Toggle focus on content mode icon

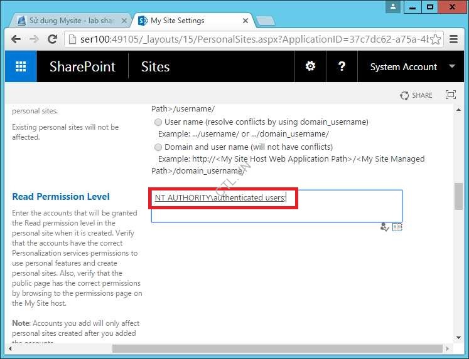pos(450,95)
